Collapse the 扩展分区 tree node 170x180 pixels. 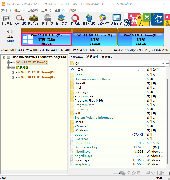(8, 67)
